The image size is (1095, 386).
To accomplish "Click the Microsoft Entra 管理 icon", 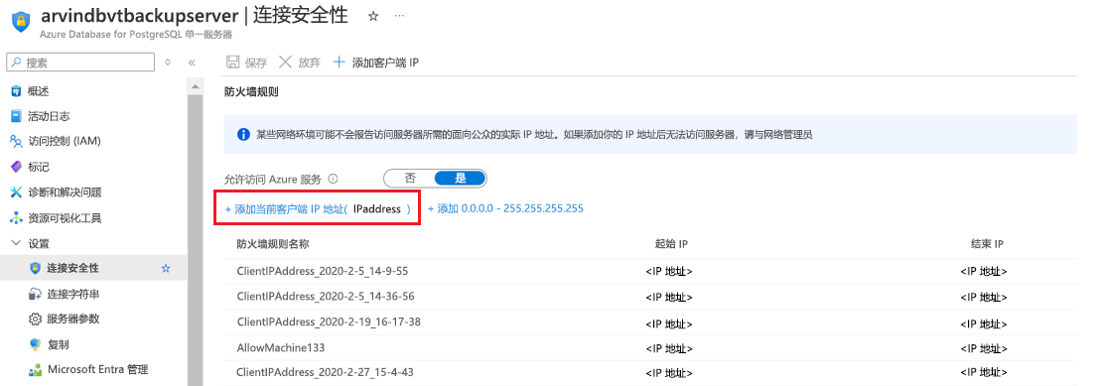I will (x=35, y=370).
